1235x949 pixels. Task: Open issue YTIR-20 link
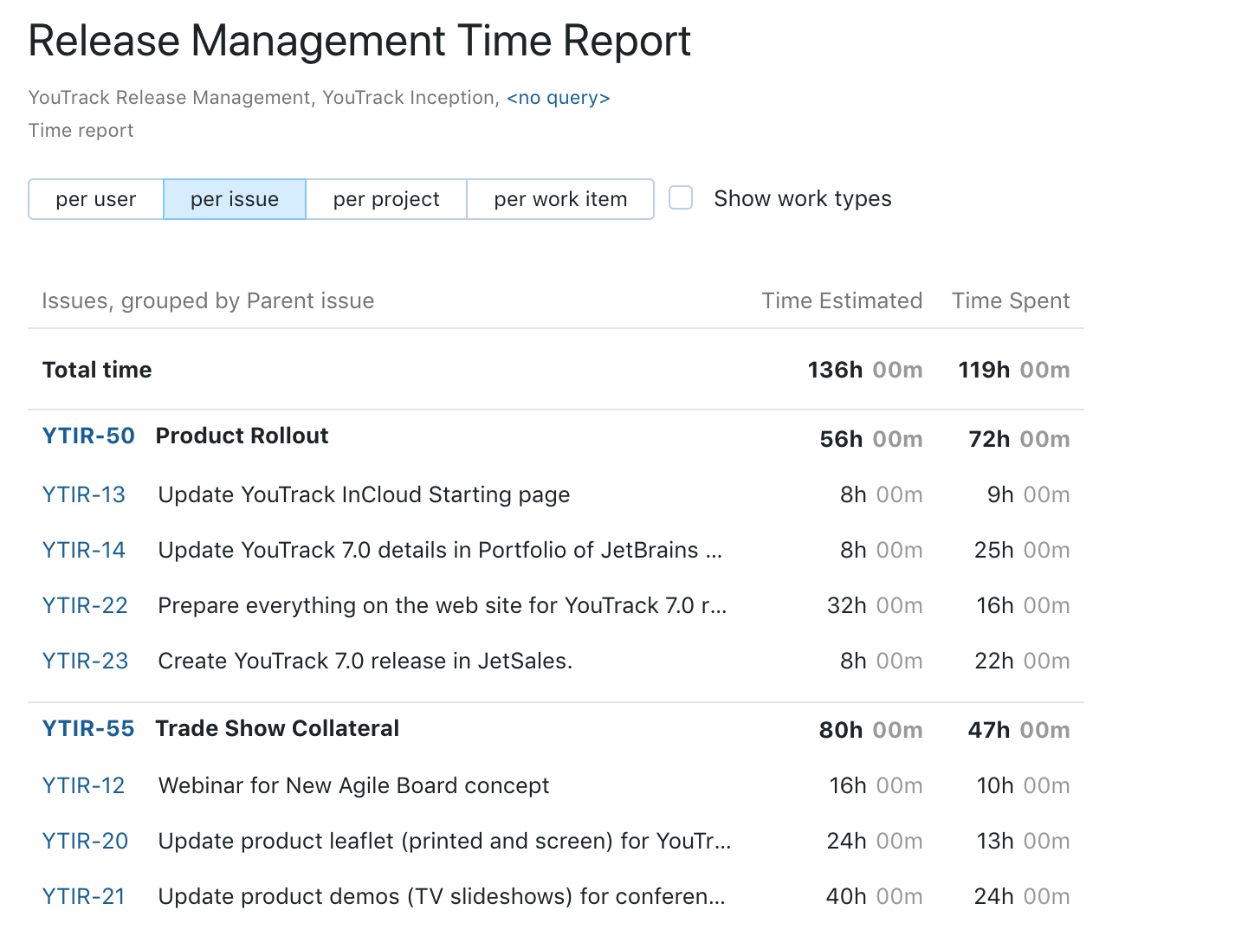pos(85,841)
